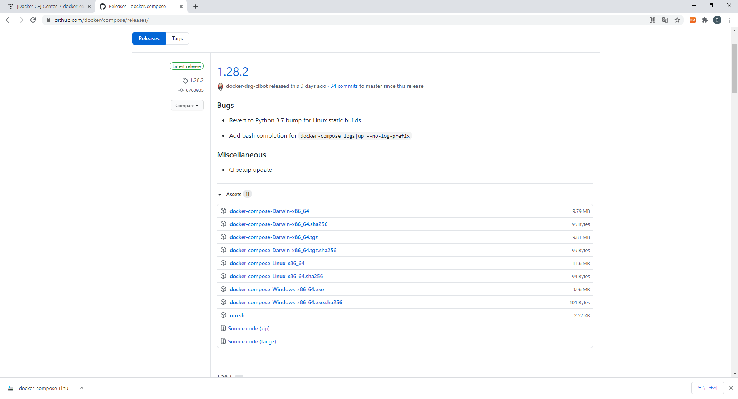Download docker-compose-Windows-x86_64.exe

coord(276,289)
